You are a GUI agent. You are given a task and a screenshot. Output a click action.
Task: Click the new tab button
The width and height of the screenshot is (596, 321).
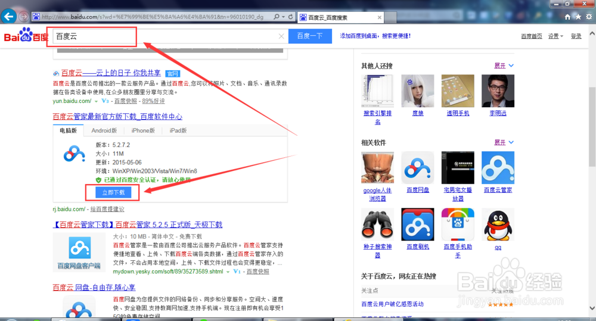(x=391, y=17)
